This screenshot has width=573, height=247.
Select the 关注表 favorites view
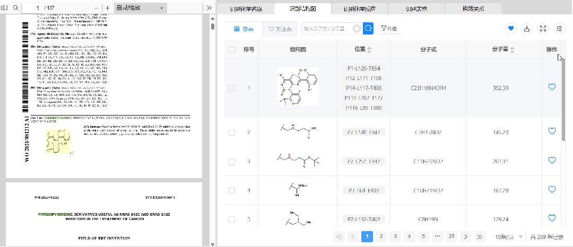point(280,29)
